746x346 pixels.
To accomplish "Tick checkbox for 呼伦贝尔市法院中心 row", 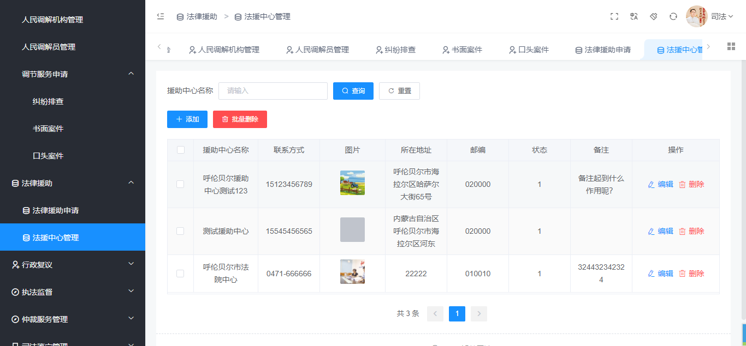I will coord(180,274).
